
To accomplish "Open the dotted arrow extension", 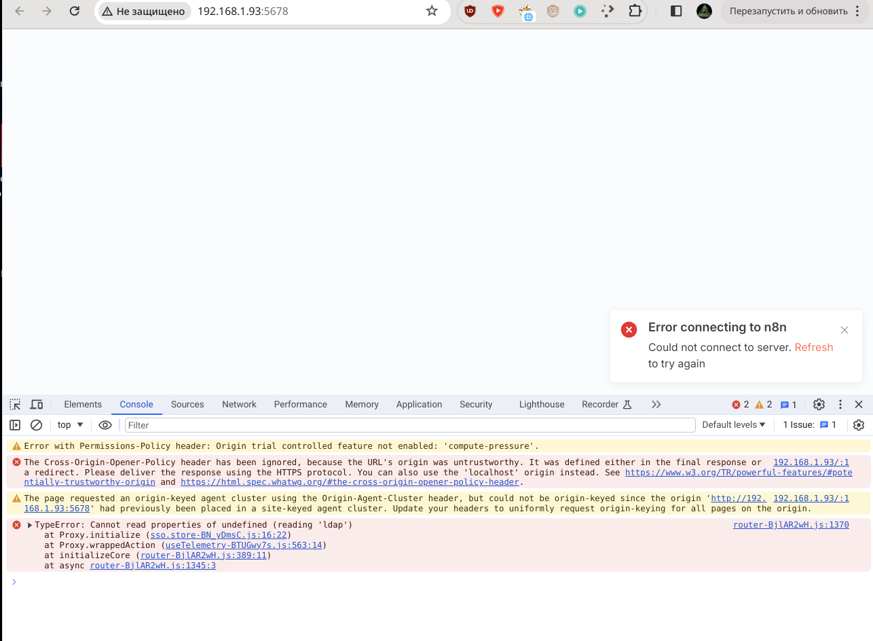I will point(608,11).
